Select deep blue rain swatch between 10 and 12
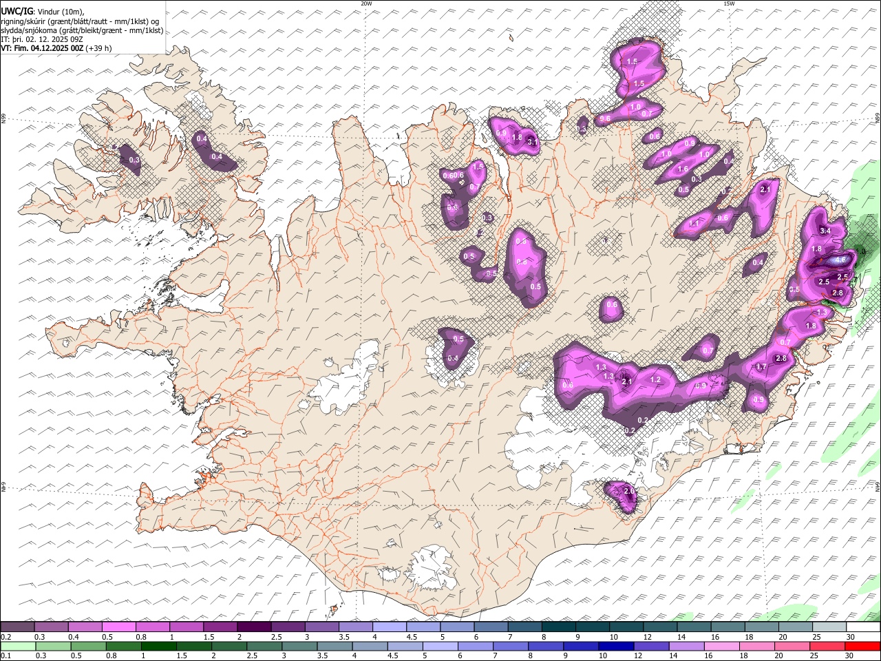The height and width of the screenshot is (661, 881). point(617,646)
